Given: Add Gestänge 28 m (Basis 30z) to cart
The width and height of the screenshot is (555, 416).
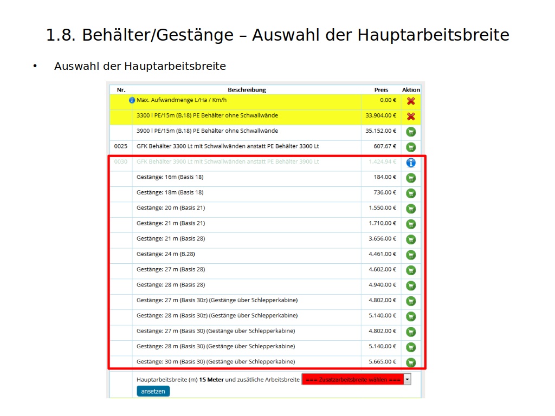Looking at the screenshot, I should tap(411, 316).
